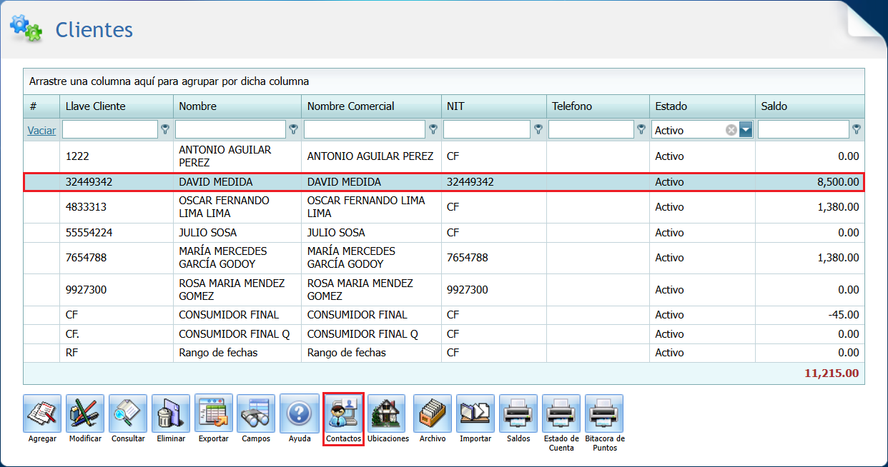Open Contactos for the selected client
Image resolution: width=888 pixels, height=467 pixels.
click(343, 413)
